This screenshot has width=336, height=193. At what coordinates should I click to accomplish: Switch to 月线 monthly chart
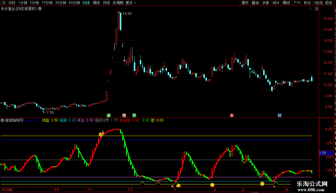[x=106, y=3]
